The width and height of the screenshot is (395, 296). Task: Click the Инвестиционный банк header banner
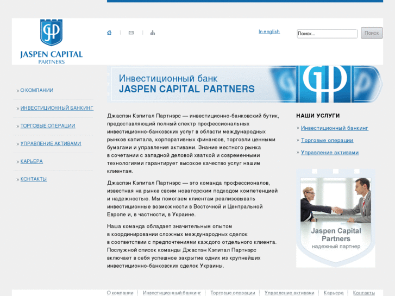pos(244,84)
